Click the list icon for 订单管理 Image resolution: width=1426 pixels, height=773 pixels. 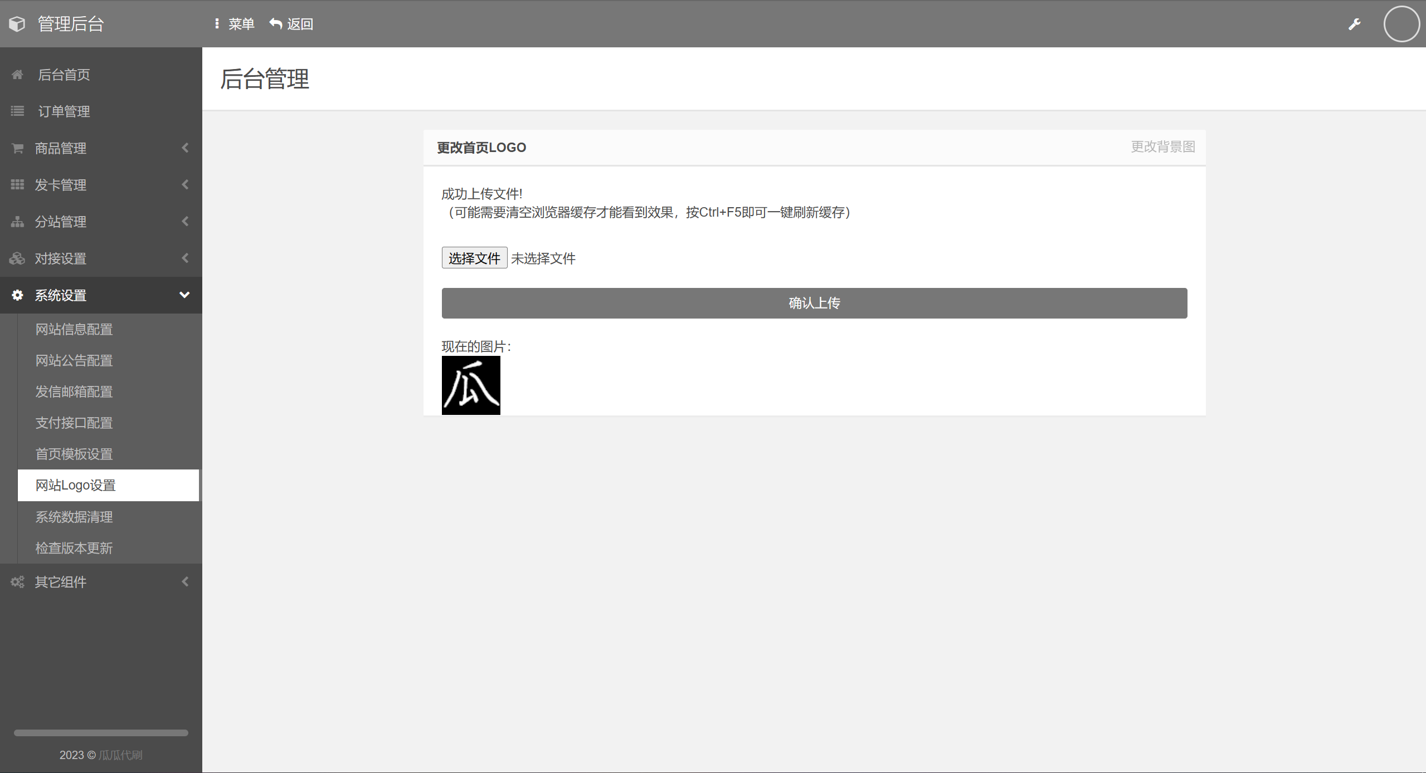point(17,111)
